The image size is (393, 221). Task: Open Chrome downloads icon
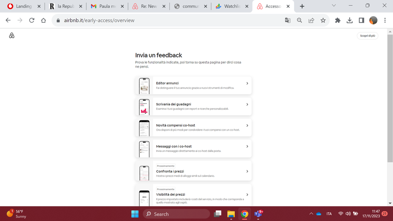349,20
